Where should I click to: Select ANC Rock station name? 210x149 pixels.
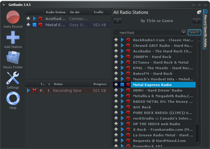tap(142, 107)
